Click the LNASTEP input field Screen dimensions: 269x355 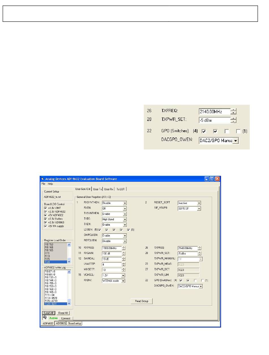pyautogui.click(x=112, y=264)
